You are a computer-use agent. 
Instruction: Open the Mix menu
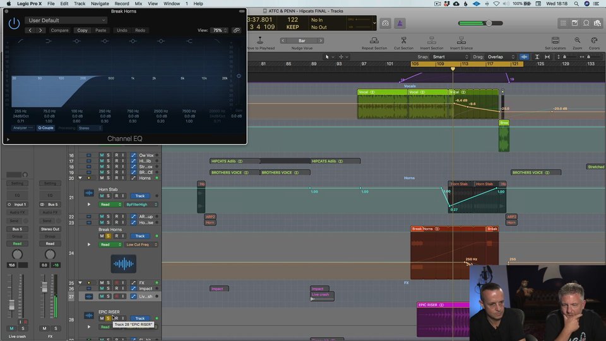point(138,4)
